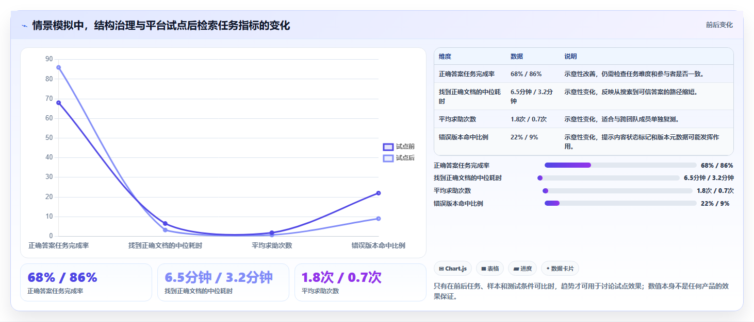Click the 90 tick on the y-axis

(x=49, y=59)
